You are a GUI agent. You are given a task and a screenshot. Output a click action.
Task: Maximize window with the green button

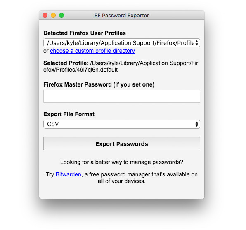point(61,15)
